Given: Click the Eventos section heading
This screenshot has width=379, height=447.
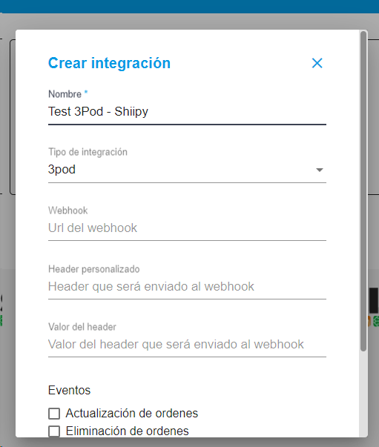Looking at the screenshot, I should pyautogui.click(x=69, y=390).
